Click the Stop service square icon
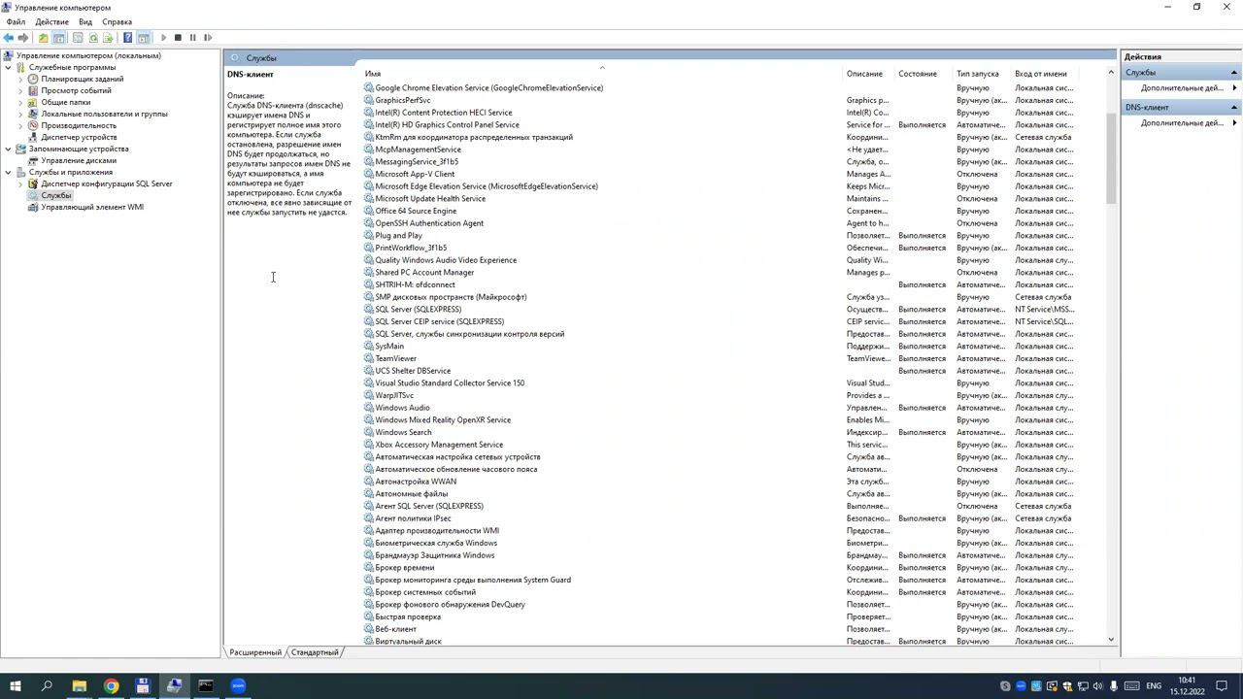Viewport: 1243px width, 699px height. click(178, 38)
